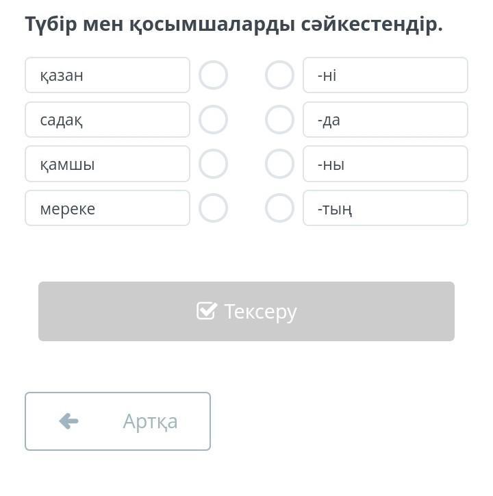Select the circle next to қамшы
This screenshot has width=493, height=496.
213,164
